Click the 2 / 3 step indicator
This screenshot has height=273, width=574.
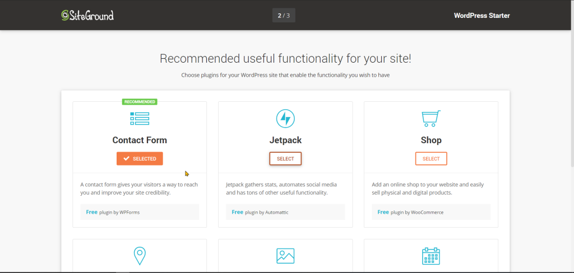pyautogui.click(x=284, y=15)
